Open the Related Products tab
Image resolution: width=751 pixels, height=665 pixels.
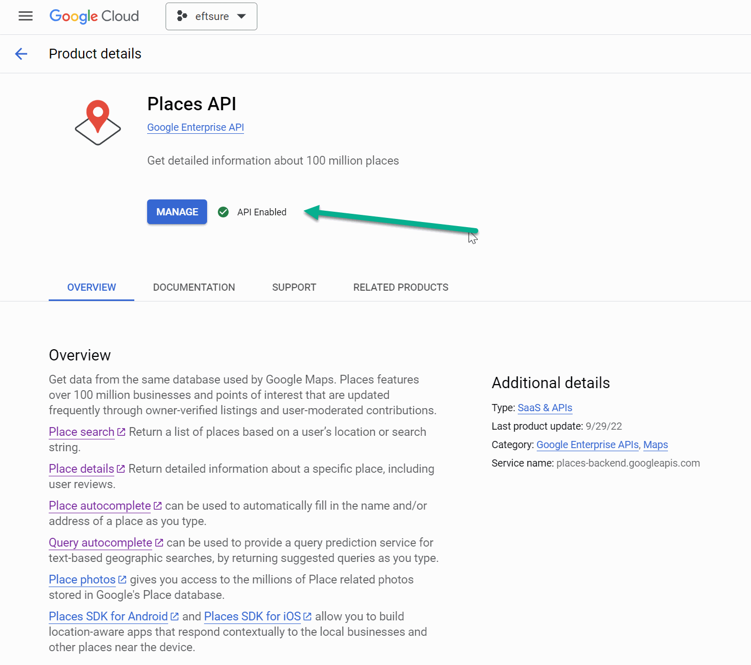(401, 288)
